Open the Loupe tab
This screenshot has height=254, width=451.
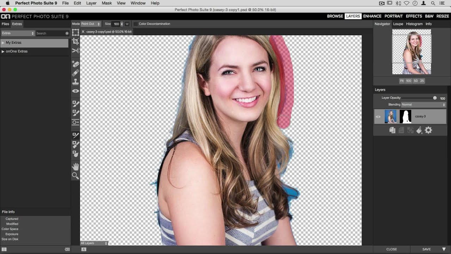(x=398, y=24)
